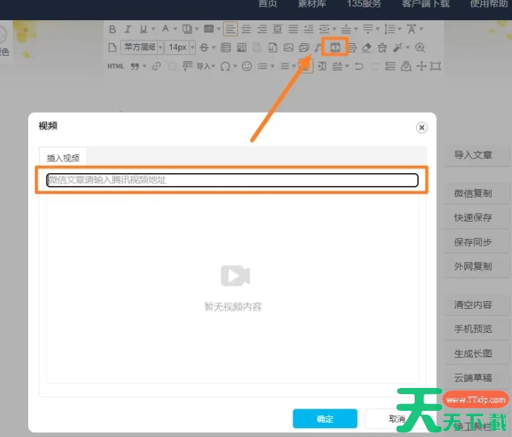The width and height of the screenshot is (512, 437).
Task: Click the undo arrow icon
Action: coord(359,66)
